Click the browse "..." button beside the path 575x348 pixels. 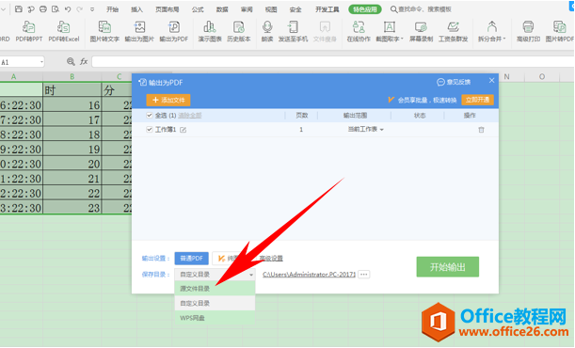click(x=364, y=275)
